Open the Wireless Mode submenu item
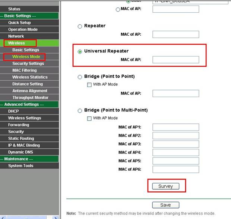231x219 pixels. tap(26, 57)
